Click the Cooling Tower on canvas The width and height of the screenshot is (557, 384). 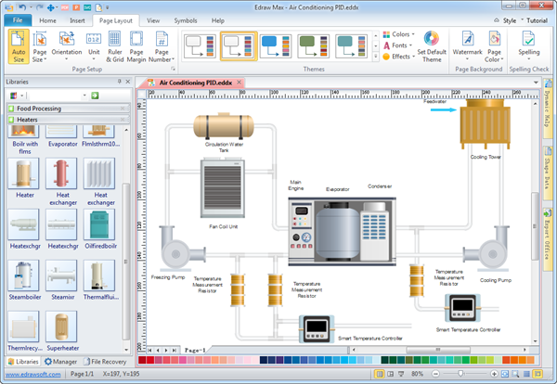(x=484, y=123)
